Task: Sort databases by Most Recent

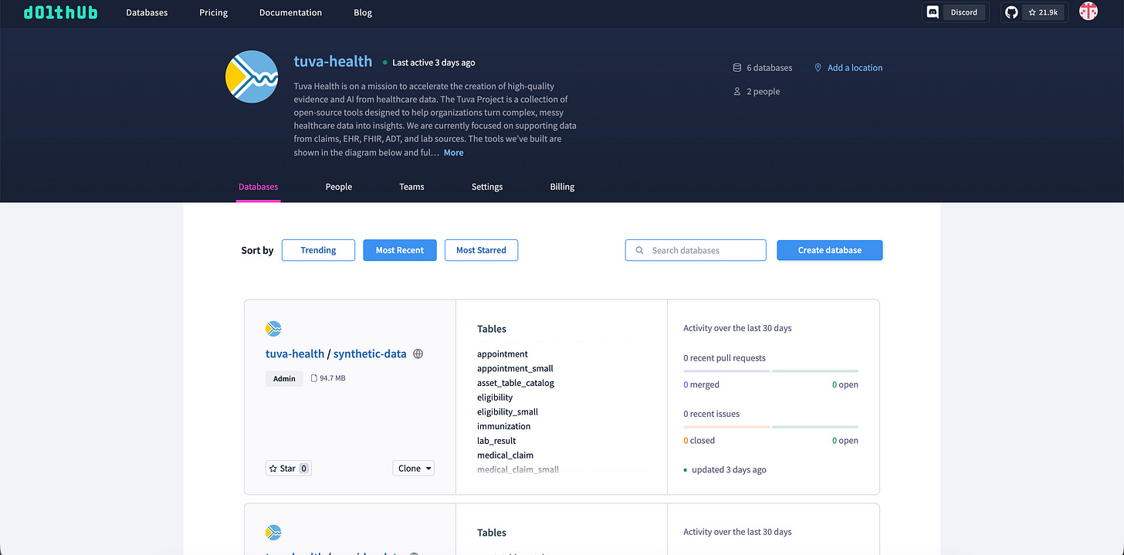Action: (400, 250)
